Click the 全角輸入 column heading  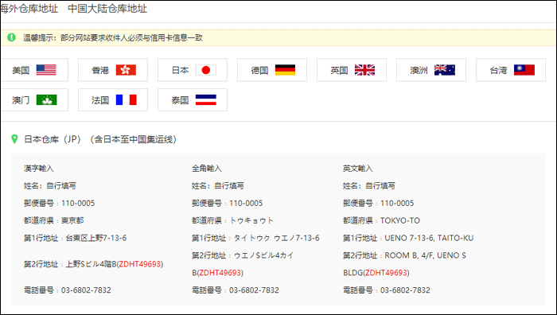(x=207, y=169)
